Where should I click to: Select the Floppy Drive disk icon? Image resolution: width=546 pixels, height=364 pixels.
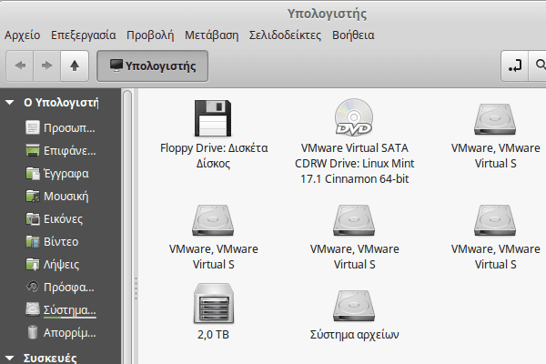coord(213,118)
